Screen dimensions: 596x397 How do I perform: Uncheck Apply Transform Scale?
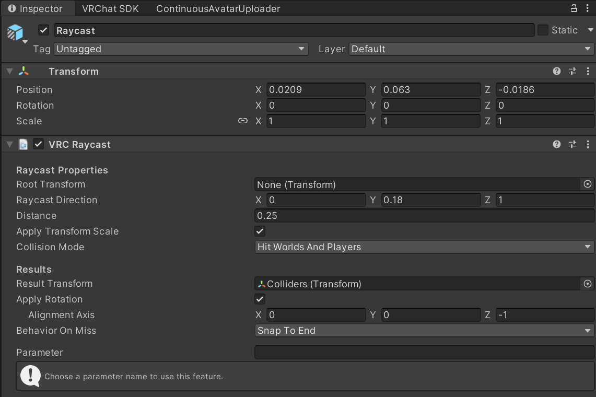pyautogui.click(x=260, y=231)
